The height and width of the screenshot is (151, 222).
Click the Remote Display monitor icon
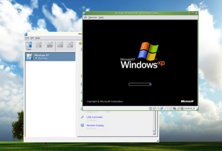pyautogui.click(x=82, y=125)
